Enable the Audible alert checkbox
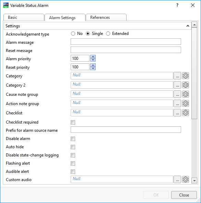Image resolution: width=201 pixels, height=203 pixels. point(73,172)
